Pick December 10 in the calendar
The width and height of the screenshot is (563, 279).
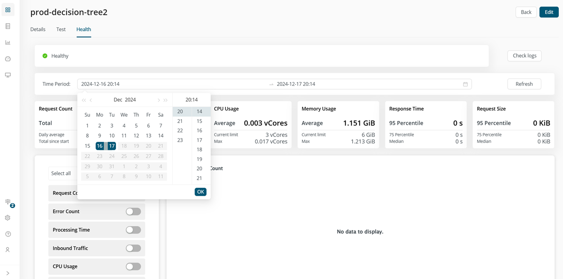click(x=112, y=136)
